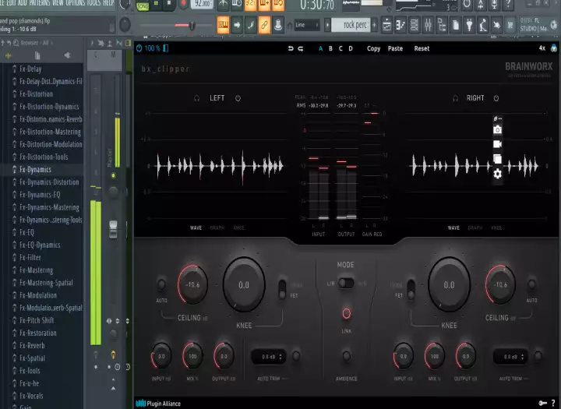Click the arrow left of rock perc

tap(327, 25)
